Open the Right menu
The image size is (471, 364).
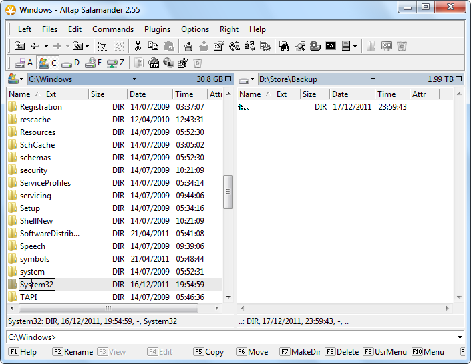click(229, 29)
